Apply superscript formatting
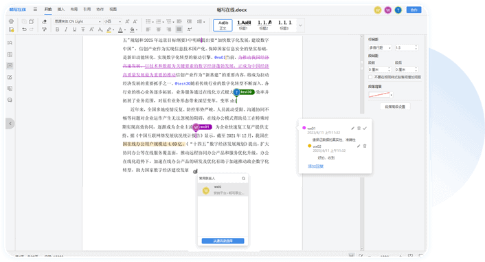485x262 pixels. (91, 30)
